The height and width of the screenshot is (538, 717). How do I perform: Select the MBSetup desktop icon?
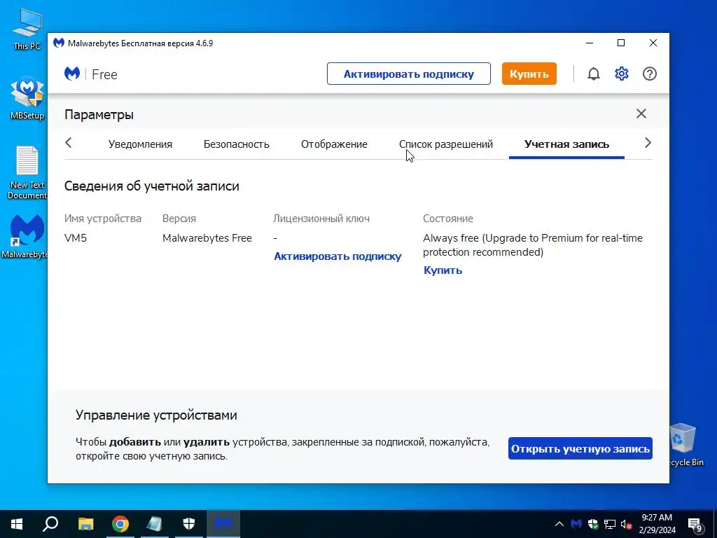27,98
